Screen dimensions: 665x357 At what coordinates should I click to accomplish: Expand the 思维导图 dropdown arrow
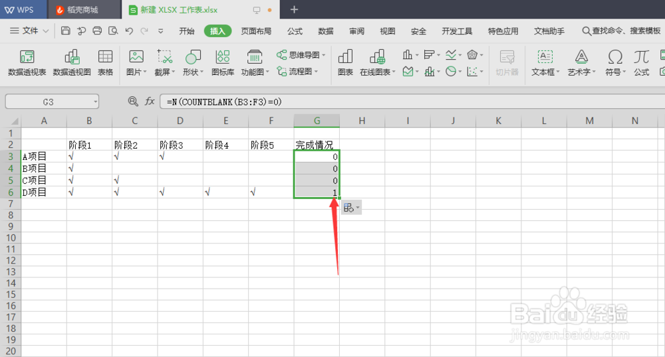[x=324, y=56]
